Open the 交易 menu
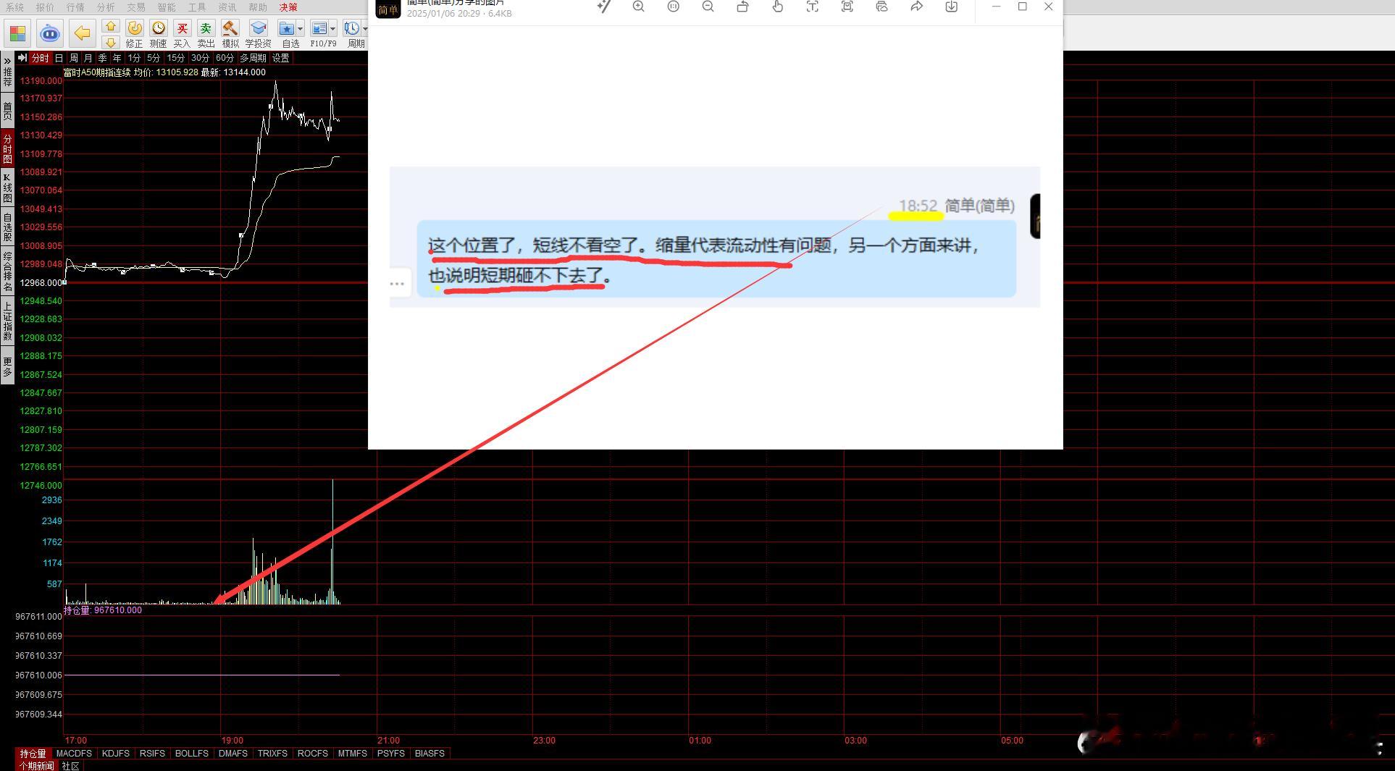This screenshot has height=771, width=1395. click(136, 7)
